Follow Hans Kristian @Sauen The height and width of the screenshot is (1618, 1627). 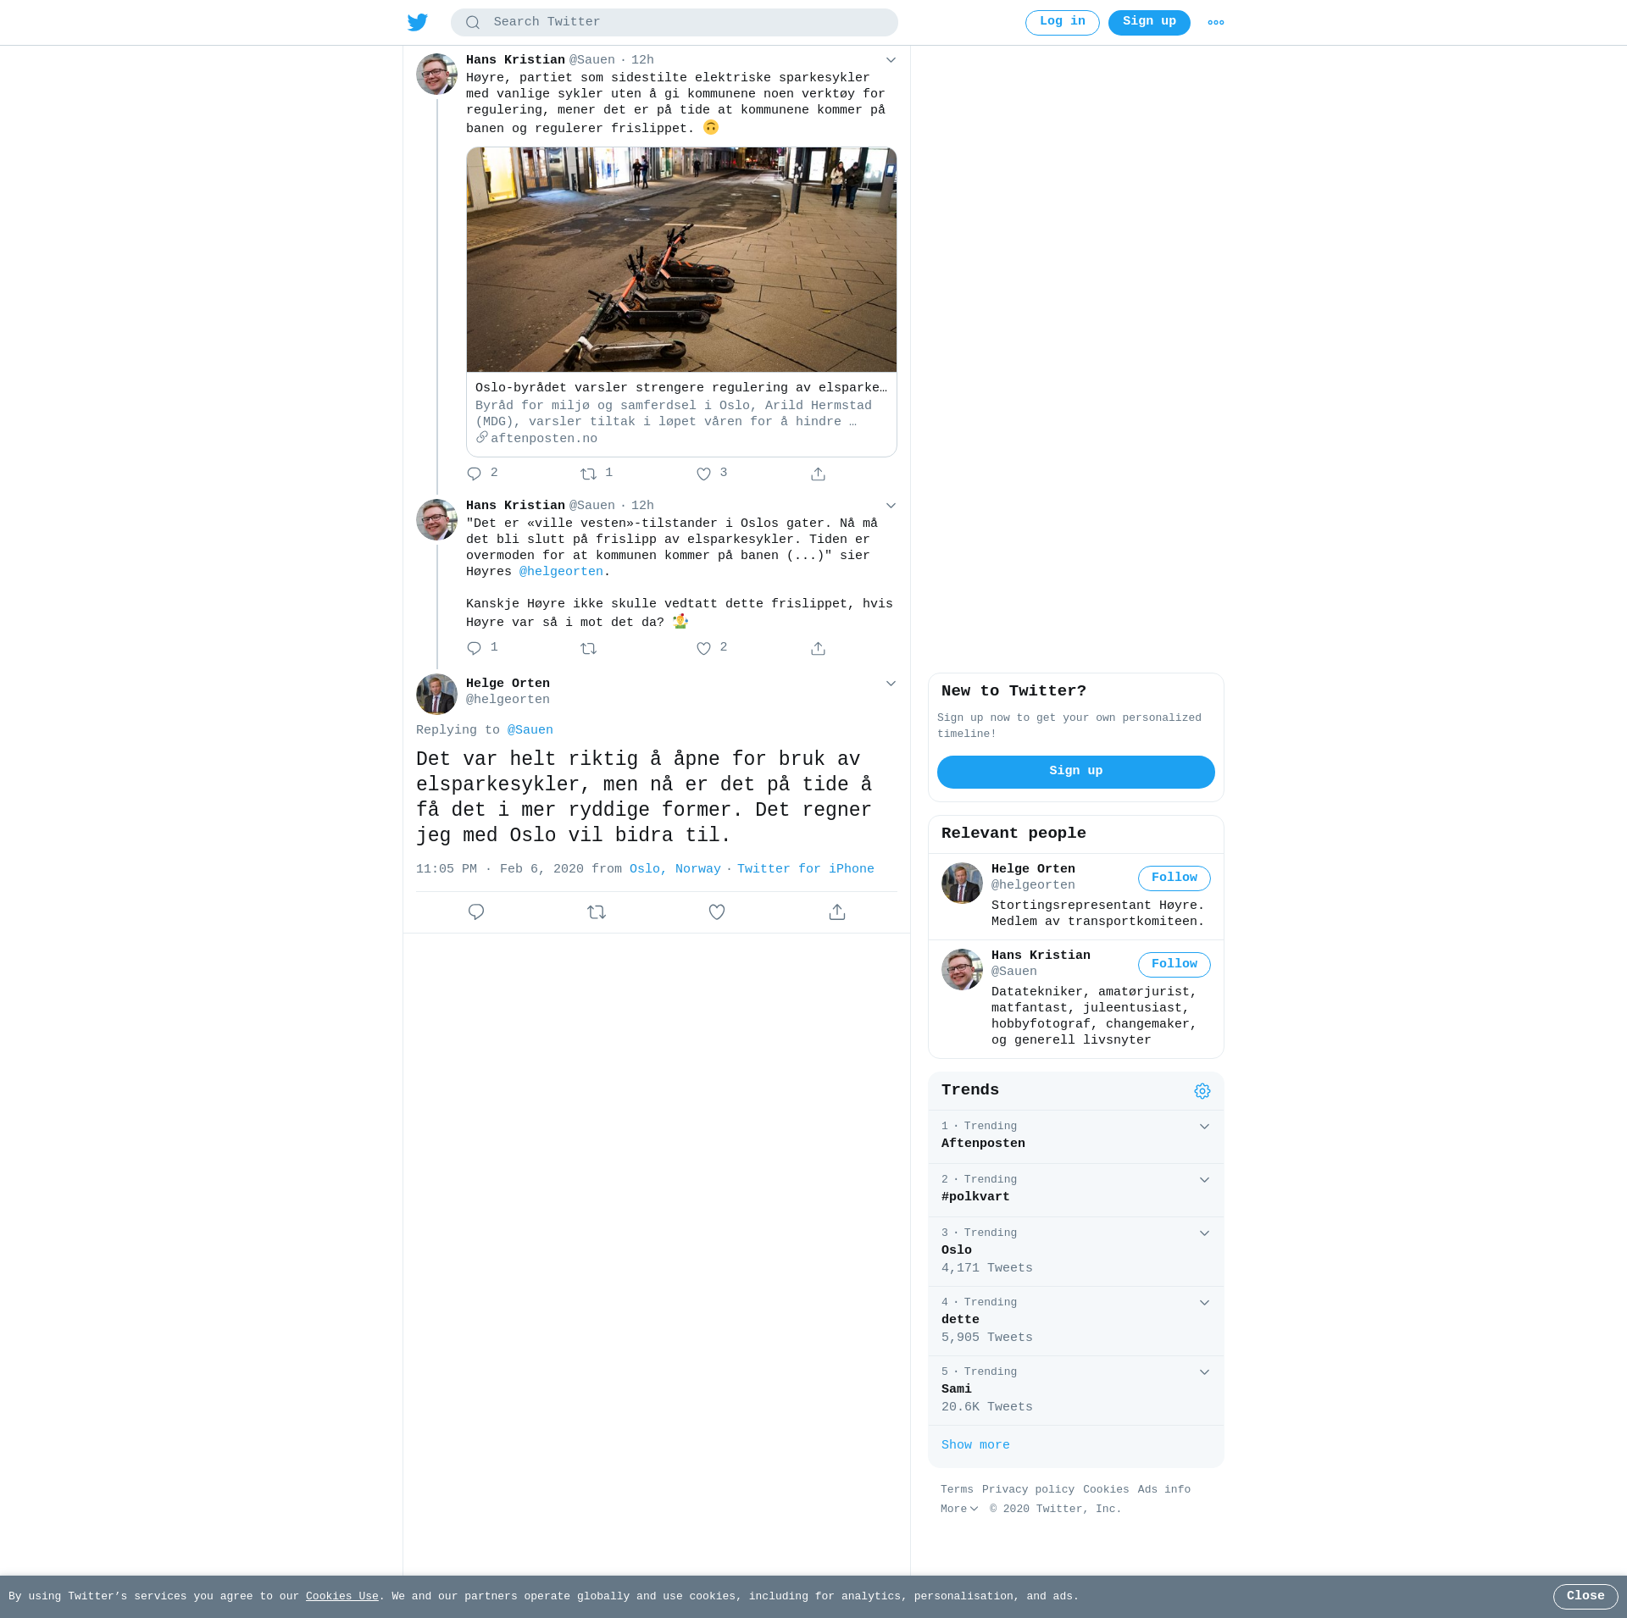(1174, 965)
